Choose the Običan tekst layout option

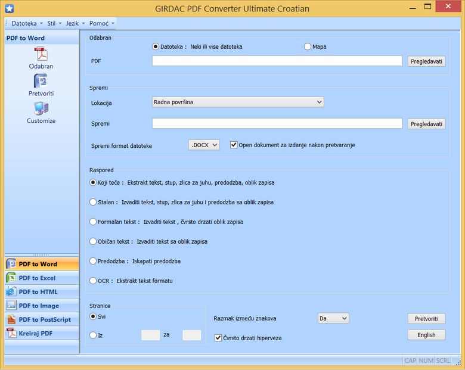93,241
